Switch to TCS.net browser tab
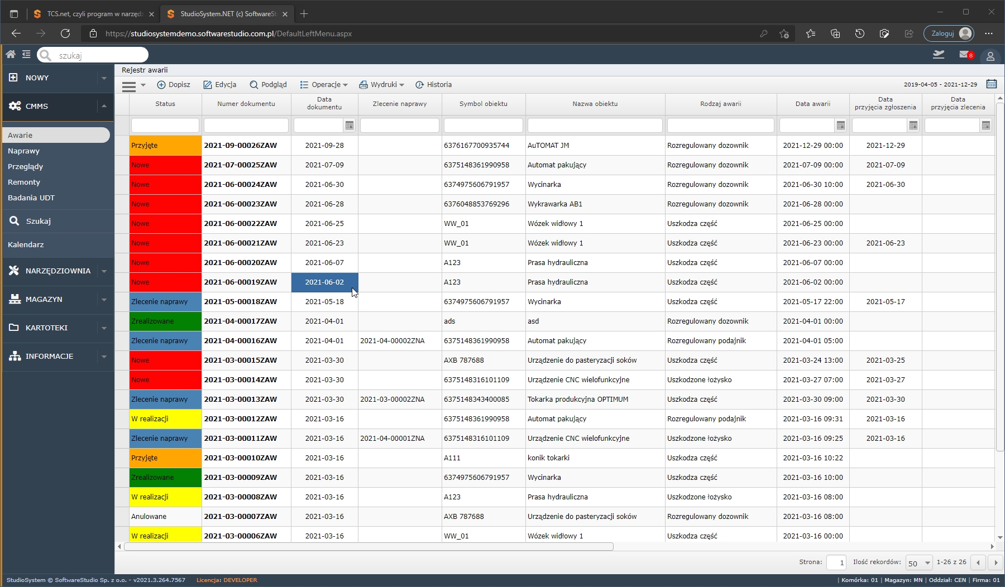Screen dimensions: 1005x587 tap(93, 13)
